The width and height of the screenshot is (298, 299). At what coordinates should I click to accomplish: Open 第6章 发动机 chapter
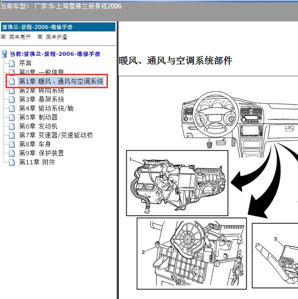pos(38,126)
